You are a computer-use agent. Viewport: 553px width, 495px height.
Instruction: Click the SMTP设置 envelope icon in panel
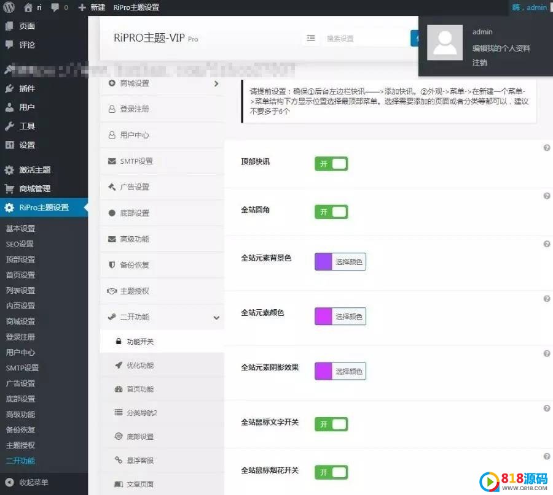(x=112, y=161)
